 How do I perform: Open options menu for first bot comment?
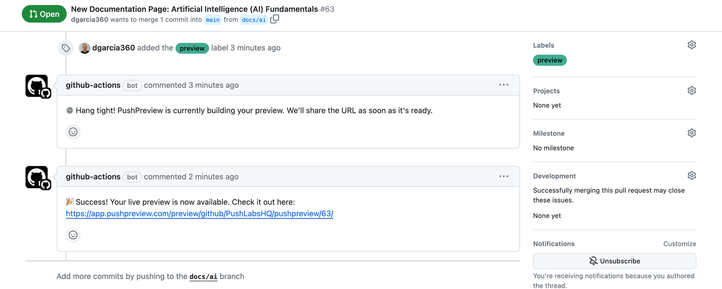(x=504, y=85)
